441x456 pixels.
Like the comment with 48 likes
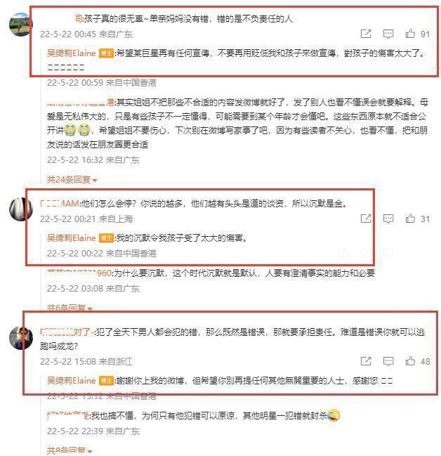coord(410,361)
